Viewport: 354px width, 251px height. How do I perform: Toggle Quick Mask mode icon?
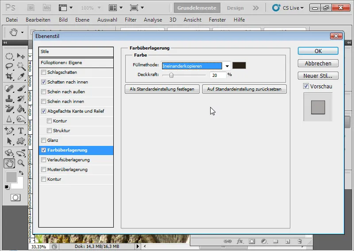[x=15, y=198]
